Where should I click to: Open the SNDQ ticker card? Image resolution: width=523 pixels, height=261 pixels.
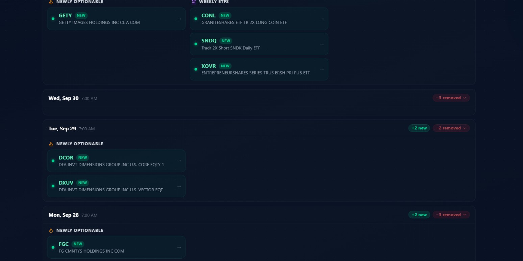point(259,44)
